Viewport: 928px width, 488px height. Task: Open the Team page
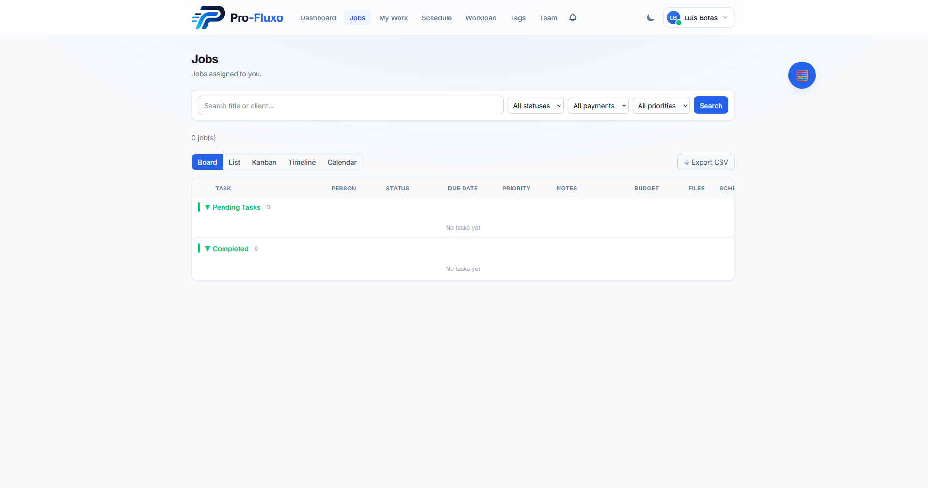pos(548,18)
